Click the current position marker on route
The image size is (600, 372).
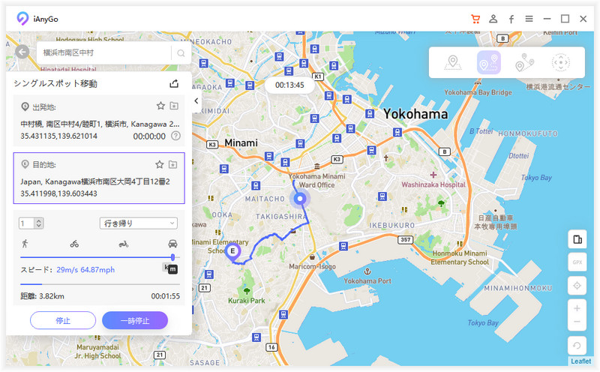(300, 198)
